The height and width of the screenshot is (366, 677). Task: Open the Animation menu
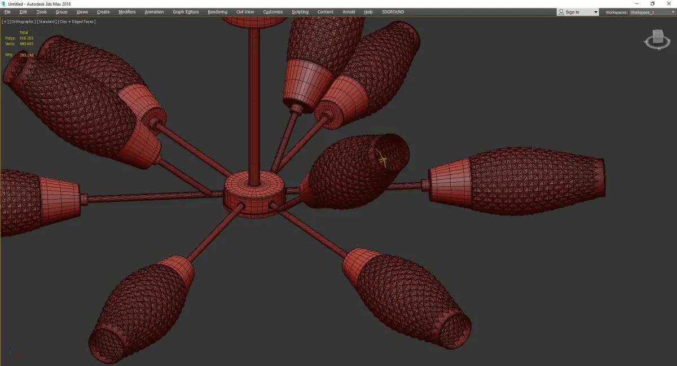click(154, 12)
